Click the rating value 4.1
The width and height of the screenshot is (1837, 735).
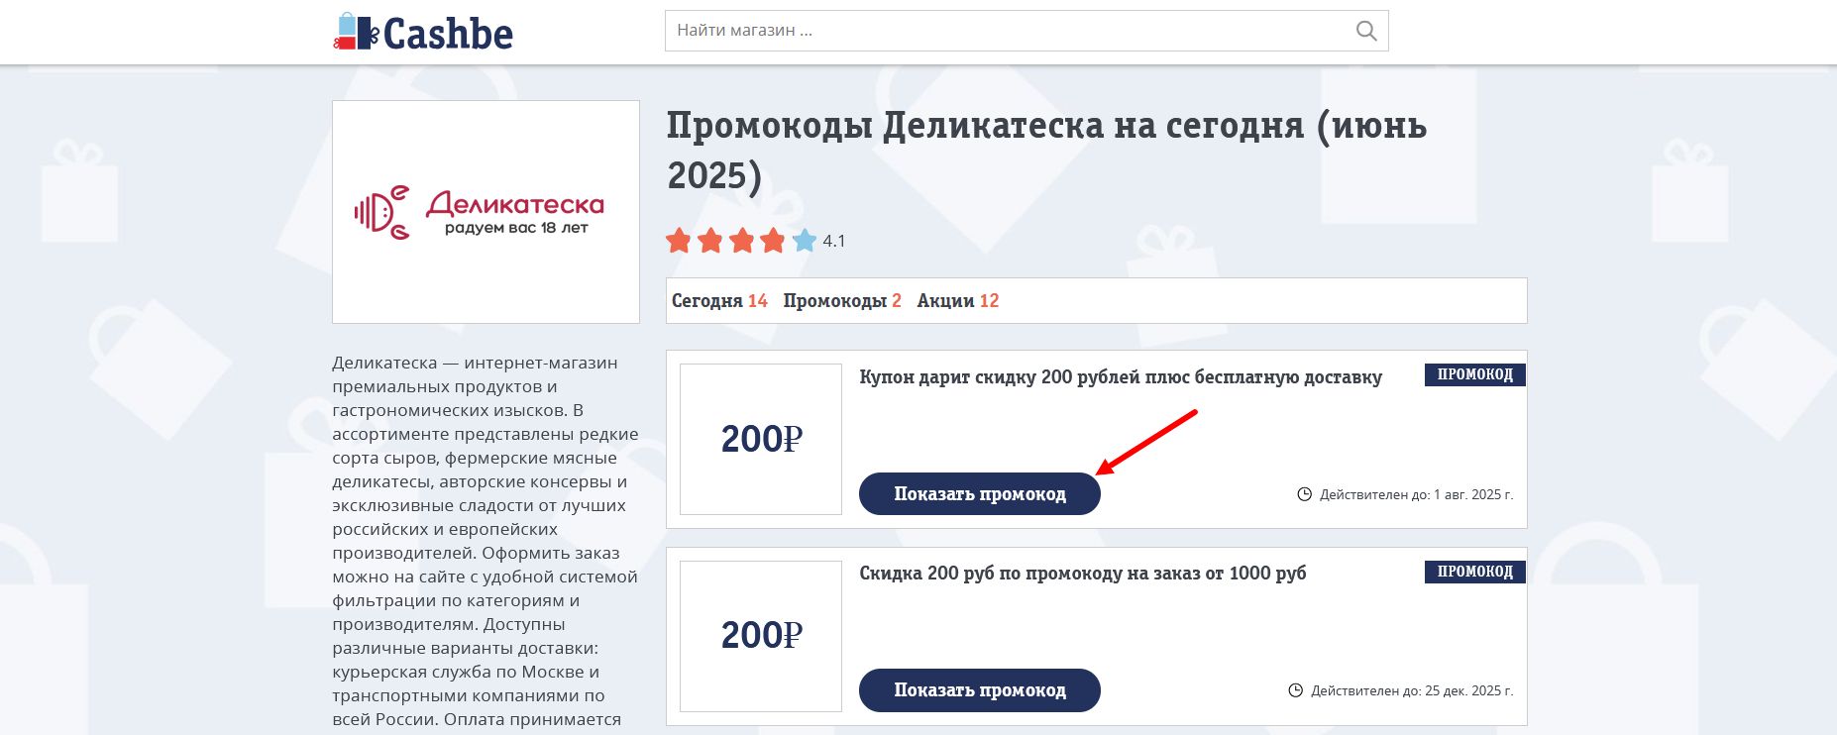tap(834, 241)
